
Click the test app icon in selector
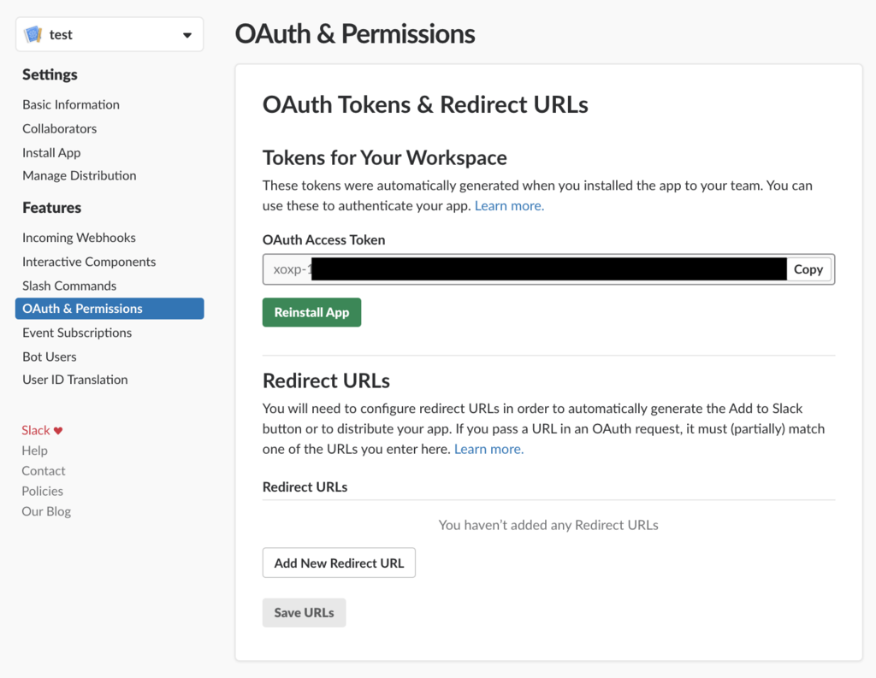pos(33,34)
